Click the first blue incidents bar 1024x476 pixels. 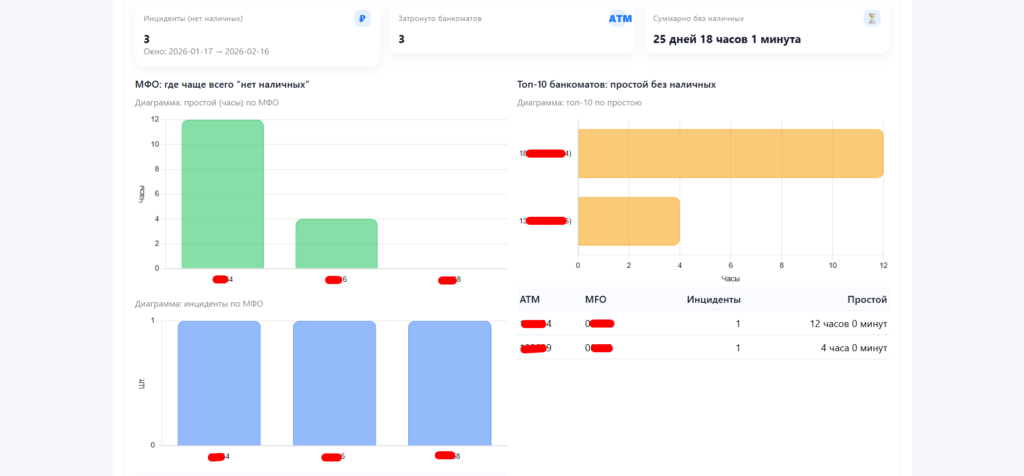pos(219,383)
